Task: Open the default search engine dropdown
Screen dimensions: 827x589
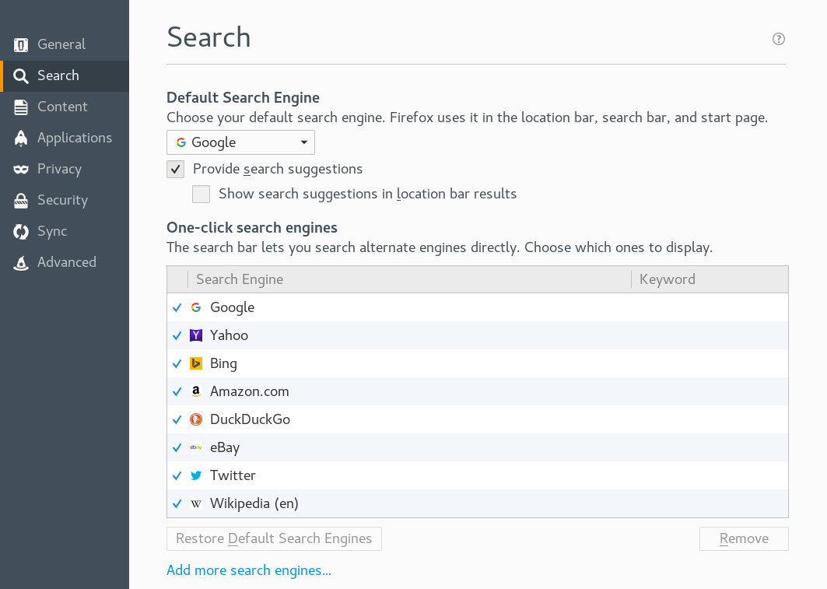Action: (240, 142)
